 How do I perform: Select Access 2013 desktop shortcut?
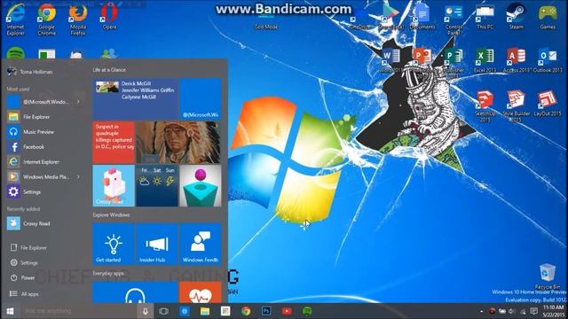[517, 59]
